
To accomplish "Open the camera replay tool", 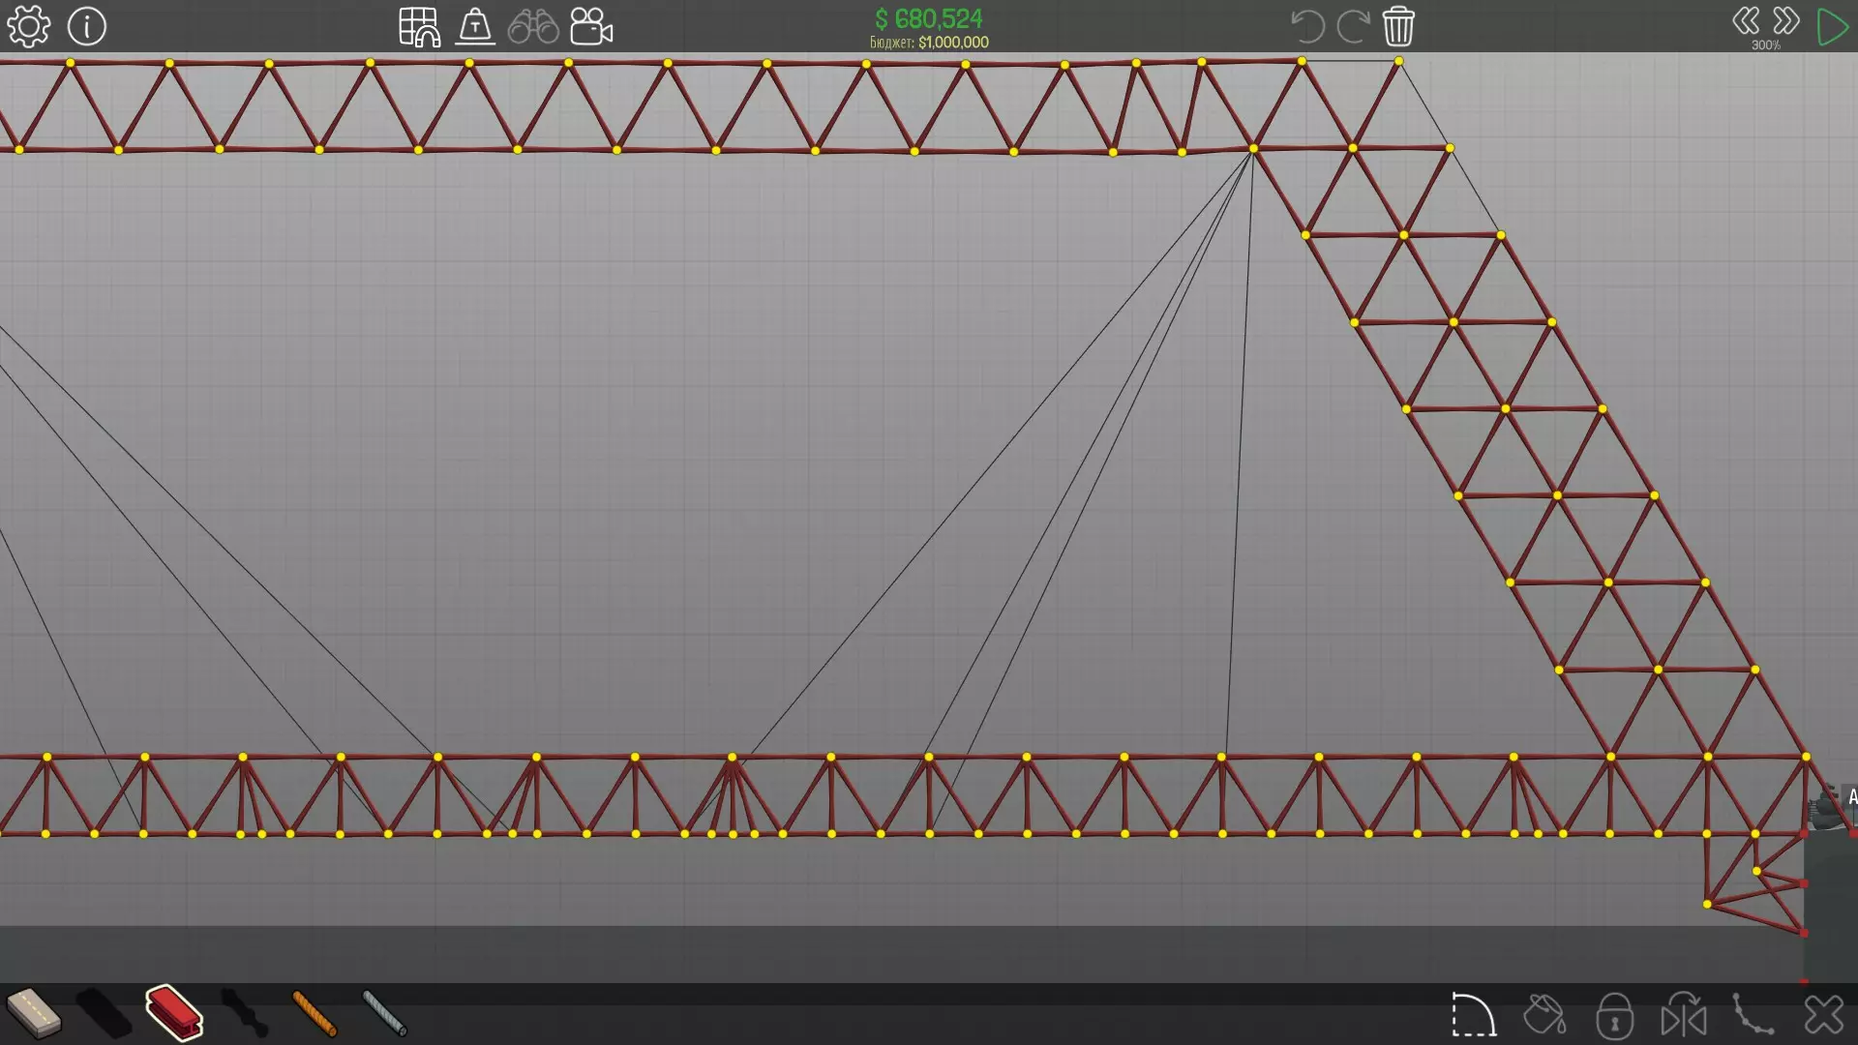I will [591, 26].
